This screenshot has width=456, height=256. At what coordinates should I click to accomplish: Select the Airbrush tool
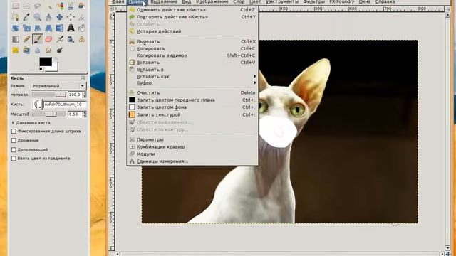point(60,39)
